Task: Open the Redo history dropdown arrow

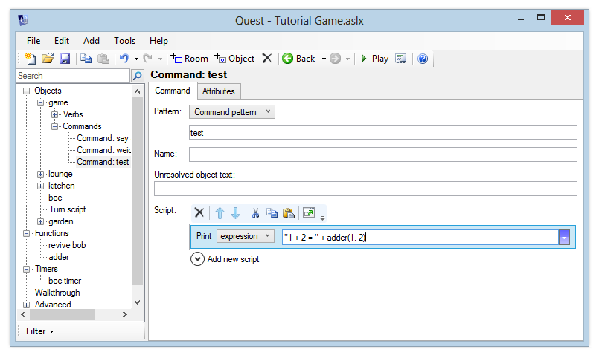Action: tap(160, 59)
